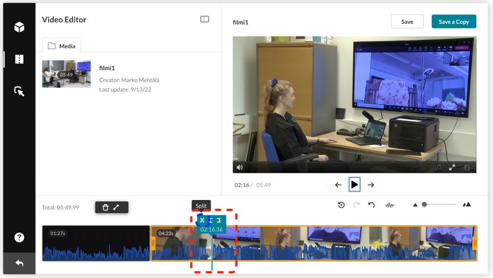Switch to the Media tab
The width and height of the screenshot is (493, 278).
coord(62,46)
